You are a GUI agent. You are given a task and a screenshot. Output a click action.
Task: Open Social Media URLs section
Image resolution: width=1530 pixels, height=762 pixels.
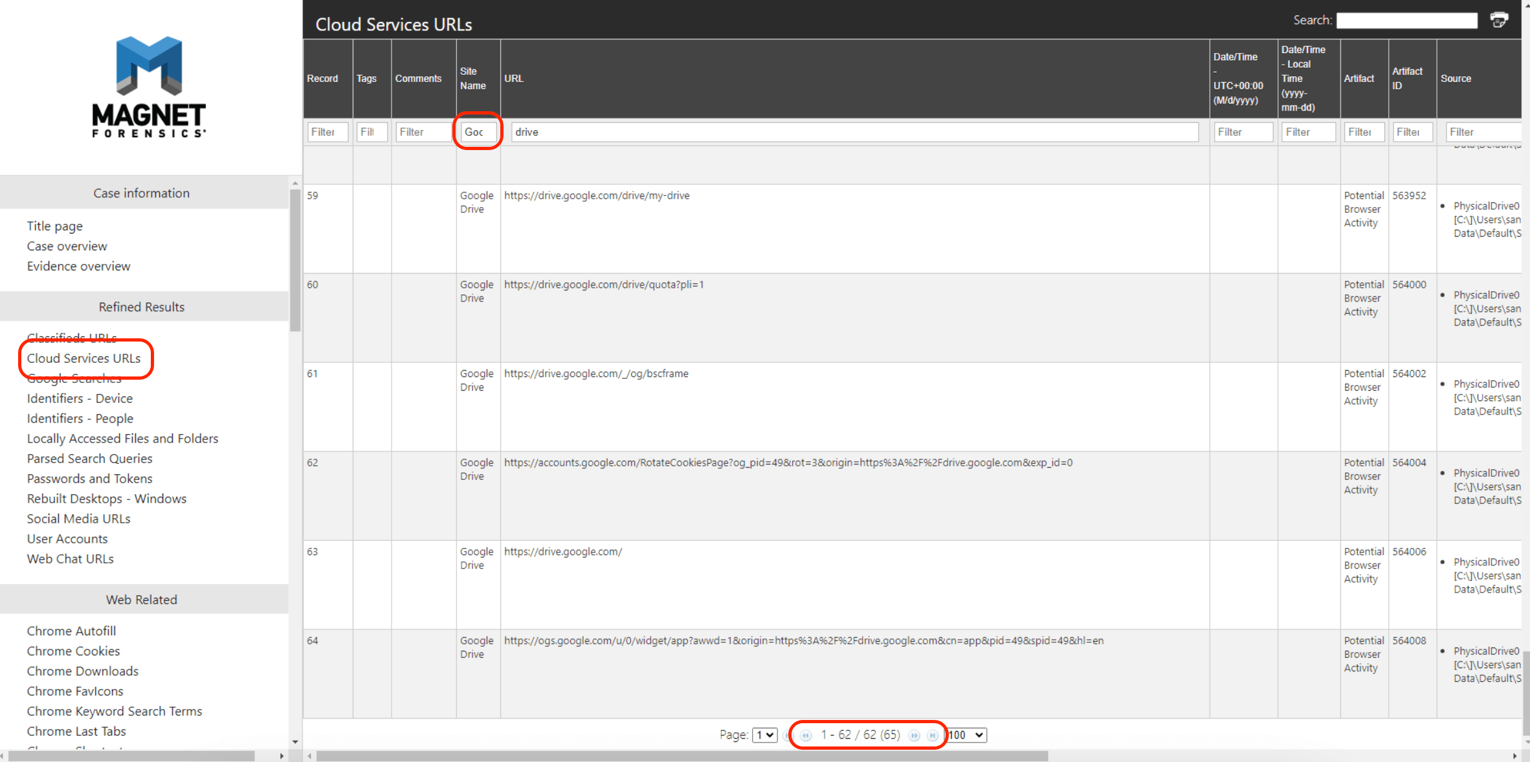(78, 519)
